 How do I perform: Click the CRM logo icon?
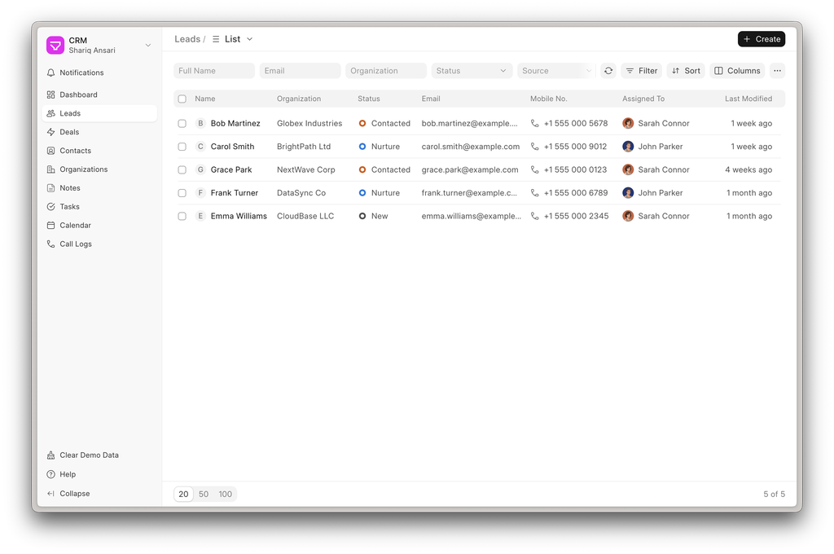pyautogui.click(x=55, y=45)
